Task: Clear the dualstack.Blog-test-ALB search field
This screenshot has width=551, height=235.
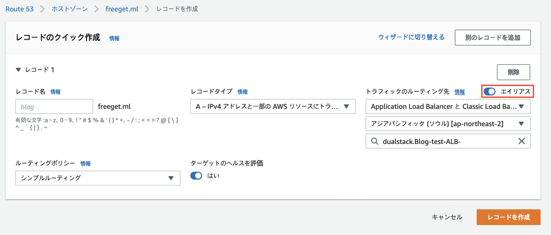Action: [522, 141]
